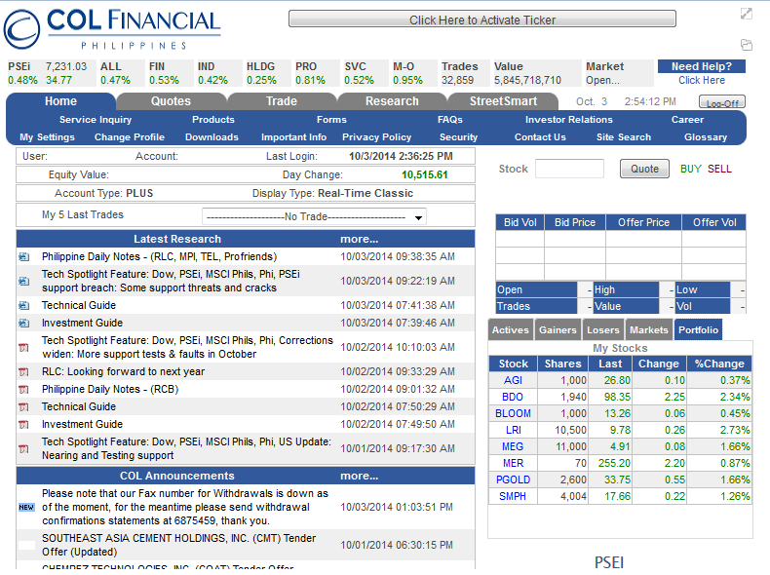Click the folder icon below the expand icon
The height and width of the screenshot is (575, 770).
click(x=747, y=45)
